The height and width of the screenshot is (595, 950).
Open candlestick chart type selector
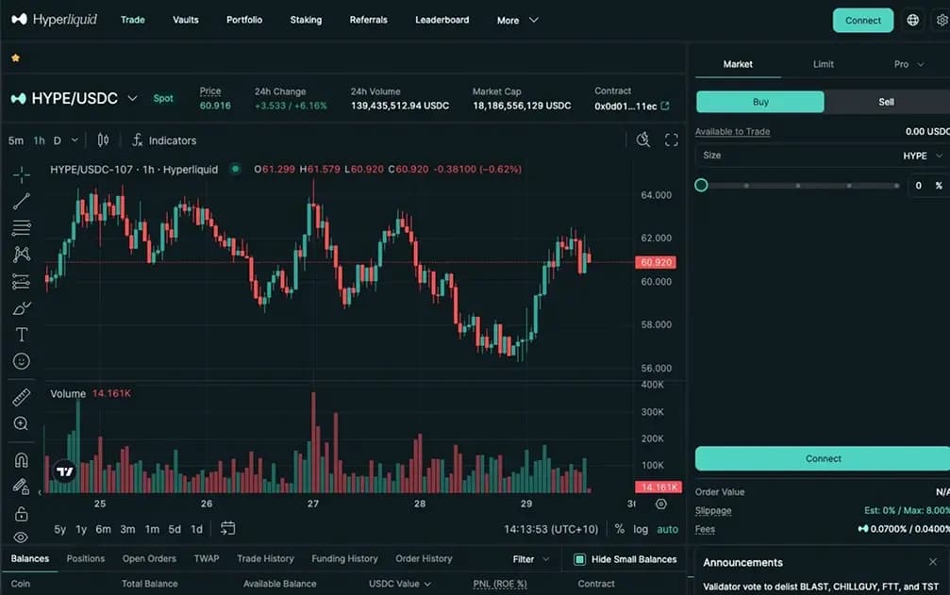(103, 140)
